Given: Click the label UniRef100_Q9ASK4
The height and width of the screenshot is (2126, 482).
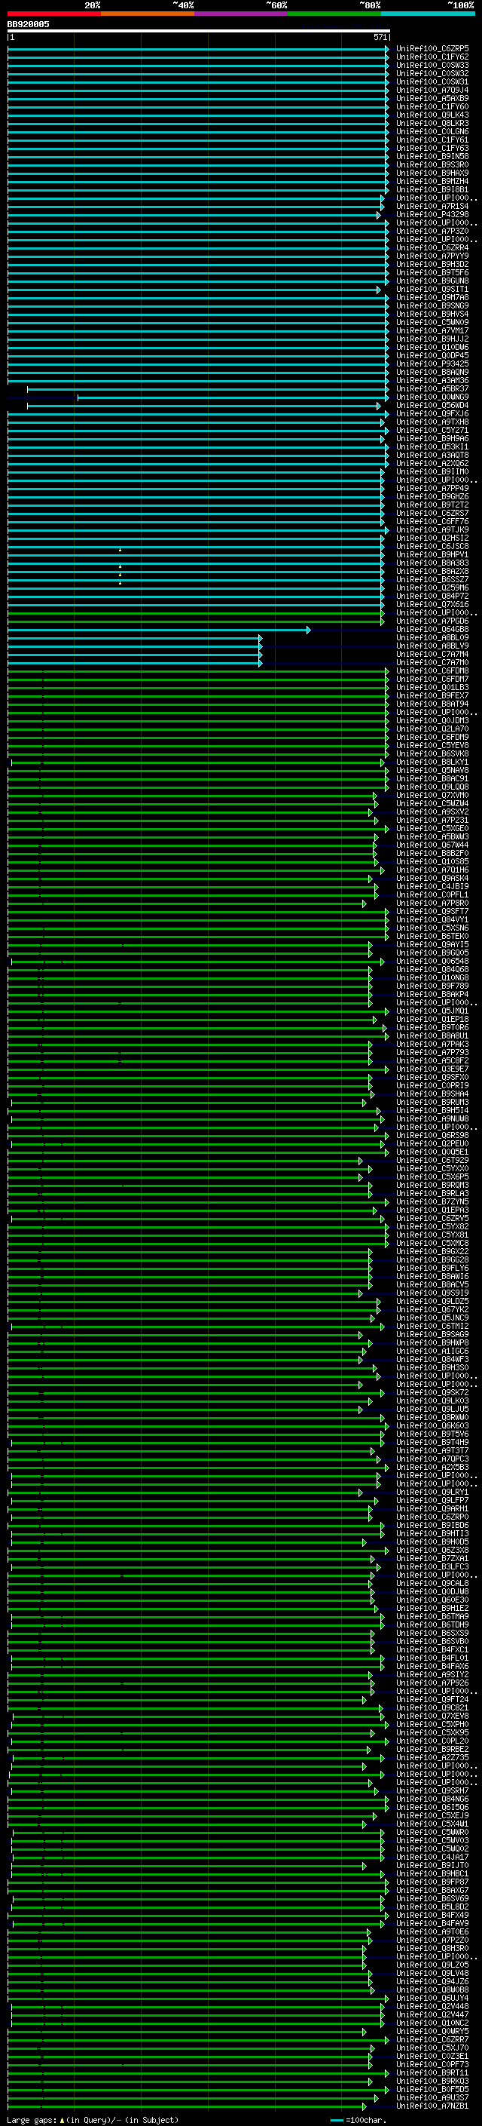Looking at the screenshot, I should 432,878.
